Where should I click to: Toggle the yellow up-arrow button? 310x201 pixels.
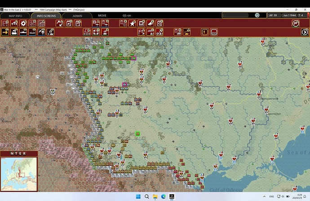click(x=204, y=32)
